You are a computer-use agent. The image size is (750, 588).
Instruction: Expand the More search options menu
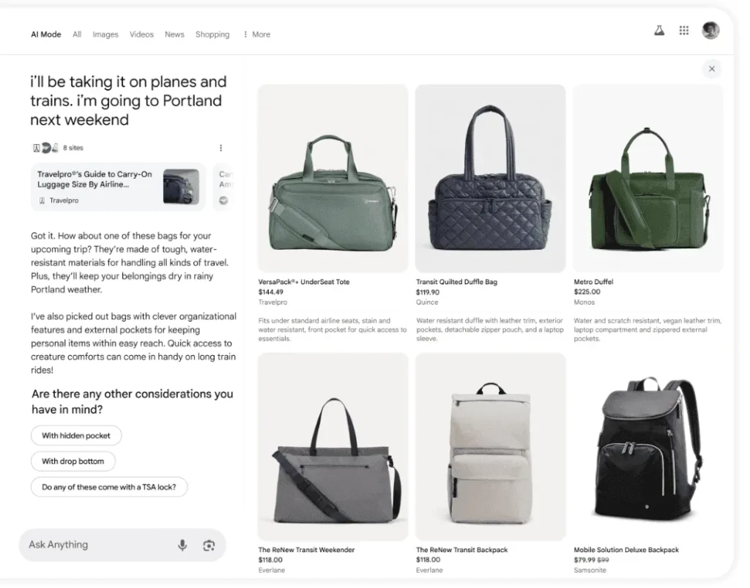pos(256,34)
